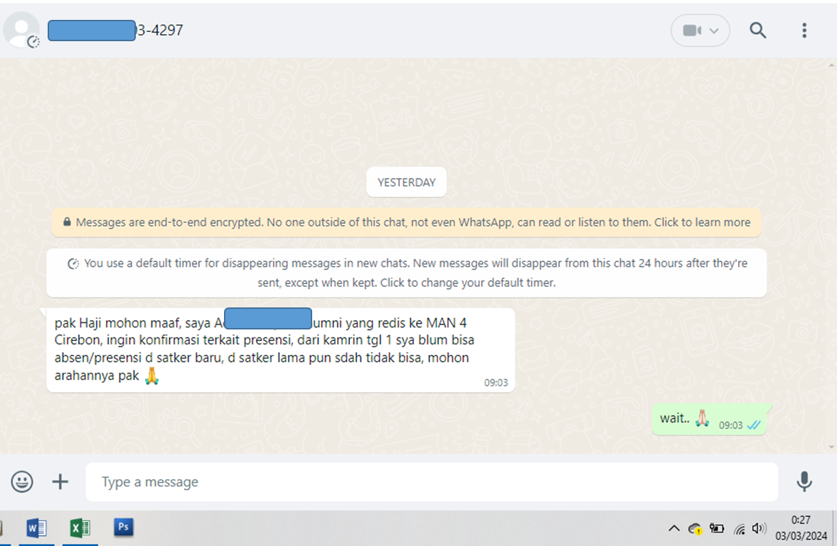Open the taskbar clock and date

pos(801,528)
